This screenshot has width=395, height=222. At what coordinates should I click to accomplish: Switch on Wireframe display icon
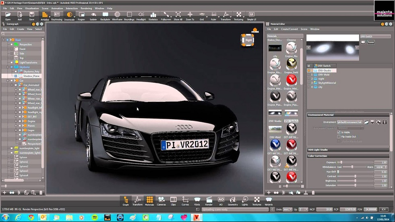point(117,16)
